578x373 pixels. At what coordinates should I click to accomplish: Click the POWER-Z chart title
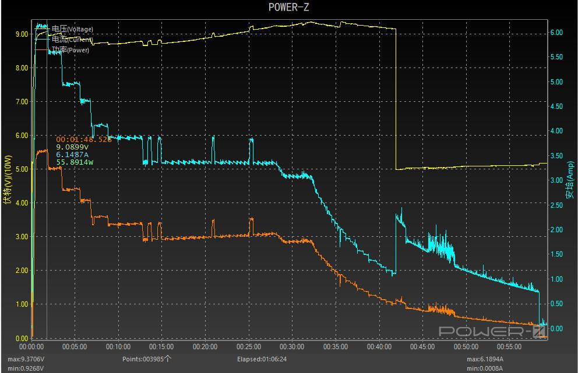pyautogui.click(x=288, y=7)
